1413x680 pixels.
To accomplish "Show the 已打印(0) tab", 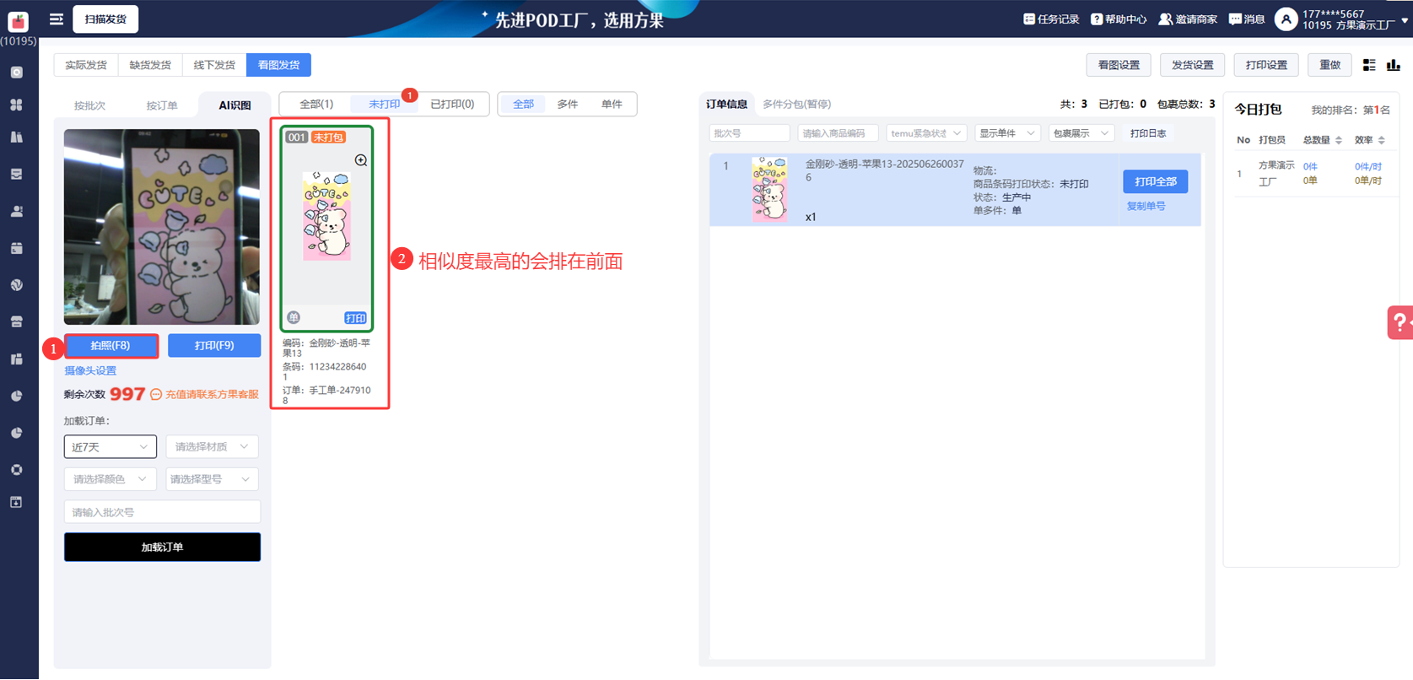I will [x=452, y=104].
